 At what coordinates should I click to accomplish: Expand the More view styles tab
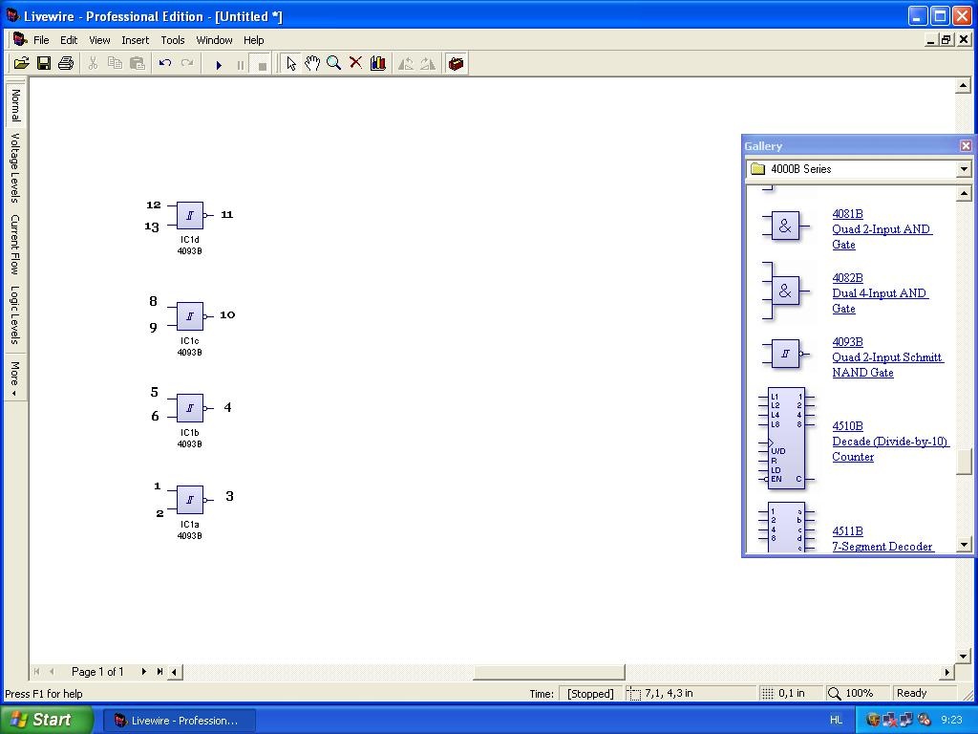[x=15, y=378]
